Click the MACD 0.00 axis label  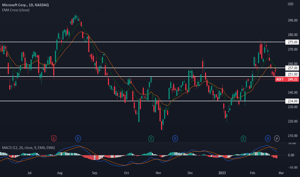[291, 155]
